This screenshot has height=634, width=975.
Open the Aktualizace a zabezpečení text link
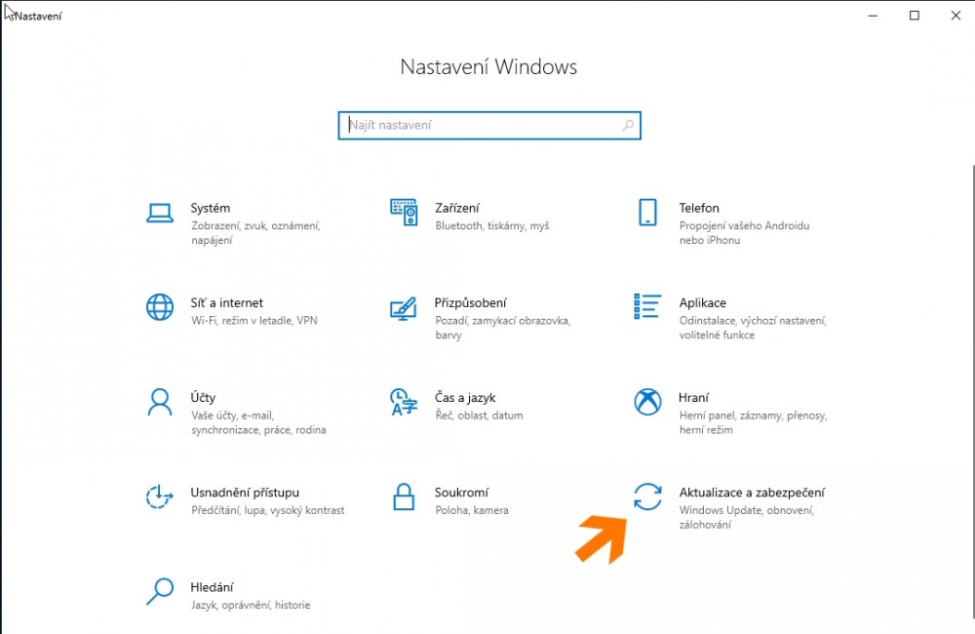(751, 494)
